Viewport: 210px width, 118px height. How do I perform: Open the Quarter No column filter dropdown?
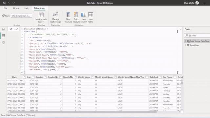[x=61, y=77]
